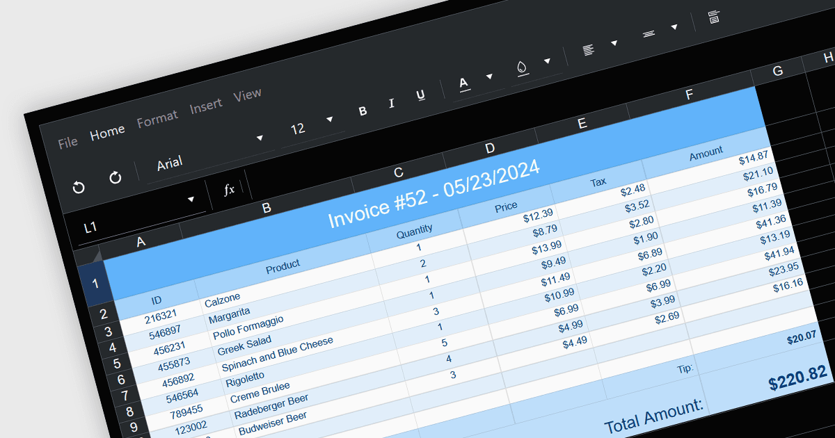Open the font color dropdown arrow

click(x=489, y=76)
